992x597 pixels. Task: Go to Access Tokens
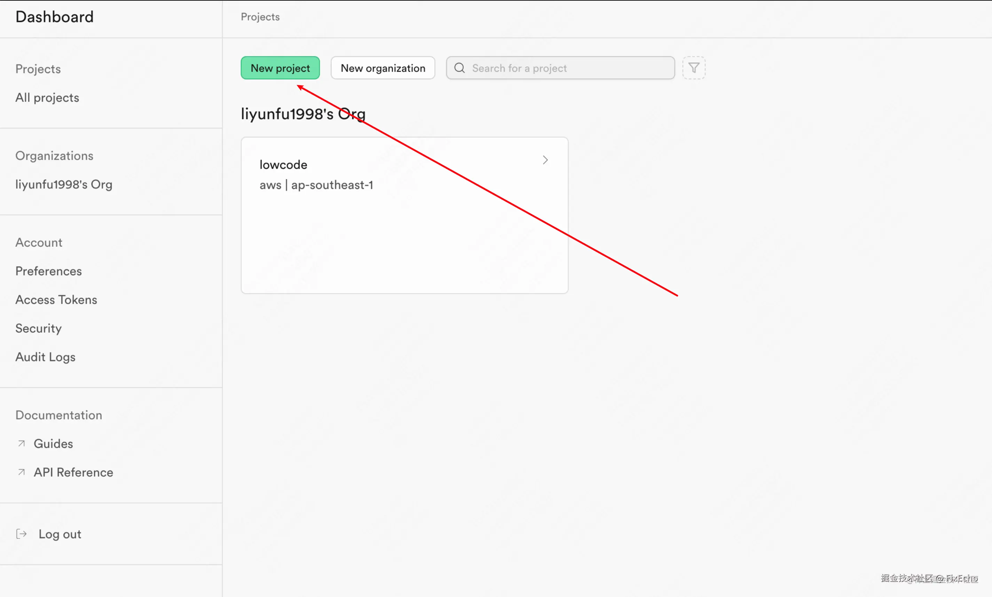tap(56, 300)
